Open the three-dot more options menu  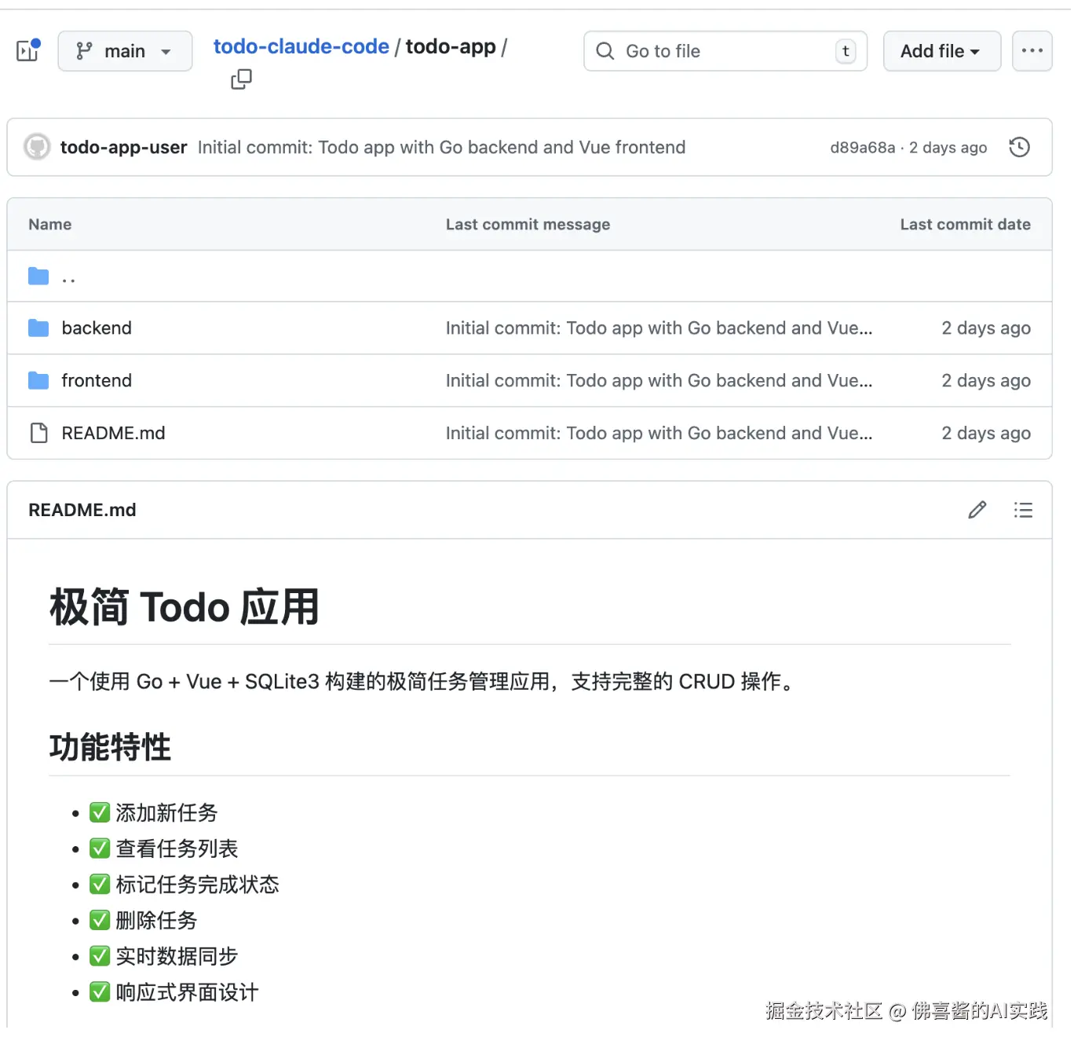(1032, 51)
